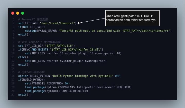The image size is (185, 108).
Task: Click the # TensorRT comment on line 1
Action: point(33,20)
